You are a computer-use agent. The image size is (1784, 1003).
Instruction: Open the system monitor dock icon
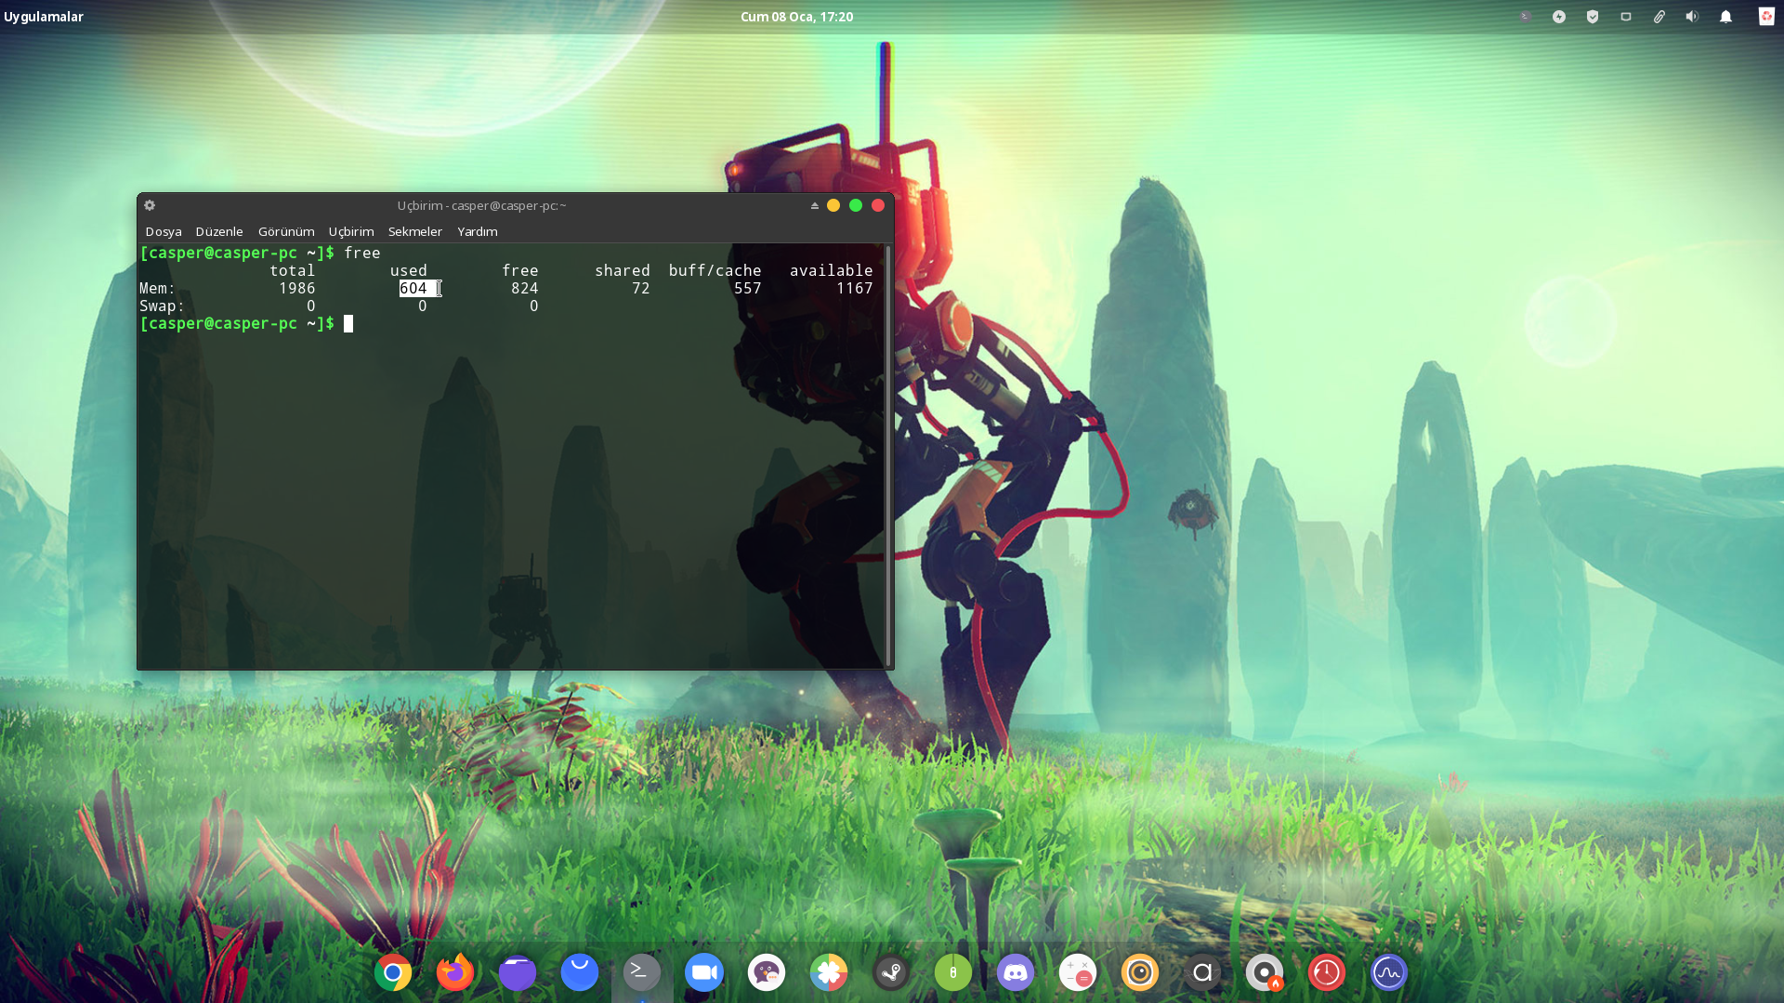pyautogui.click(x=1389, y=972)
